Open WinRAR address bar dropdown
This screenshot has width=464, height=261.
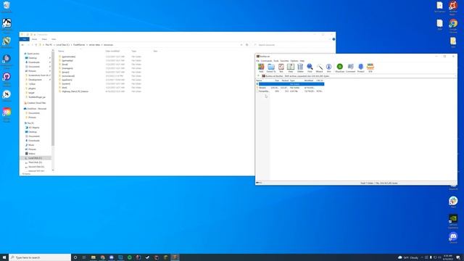[x=455, y=76]
